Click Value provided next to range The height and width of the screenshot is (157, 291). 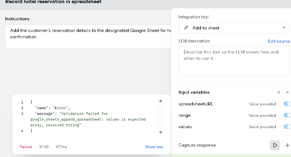[x=262, y=116]
